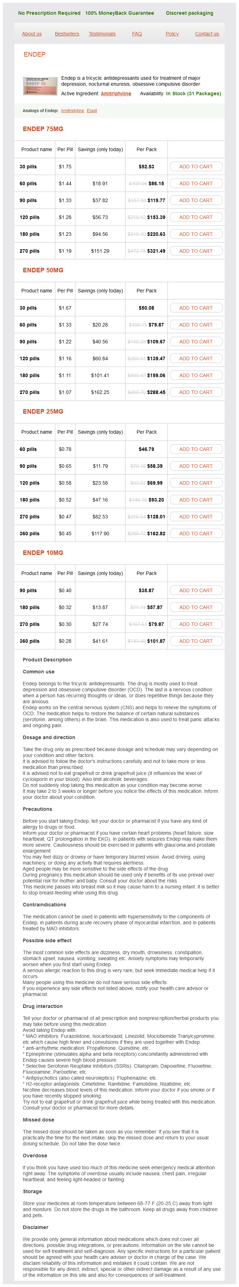The width and height of the screenshot is (239, 1287).
Task: Add Endep 75mg 30 pills to cart
Action: pyautogui.click(x=196, y=167)
